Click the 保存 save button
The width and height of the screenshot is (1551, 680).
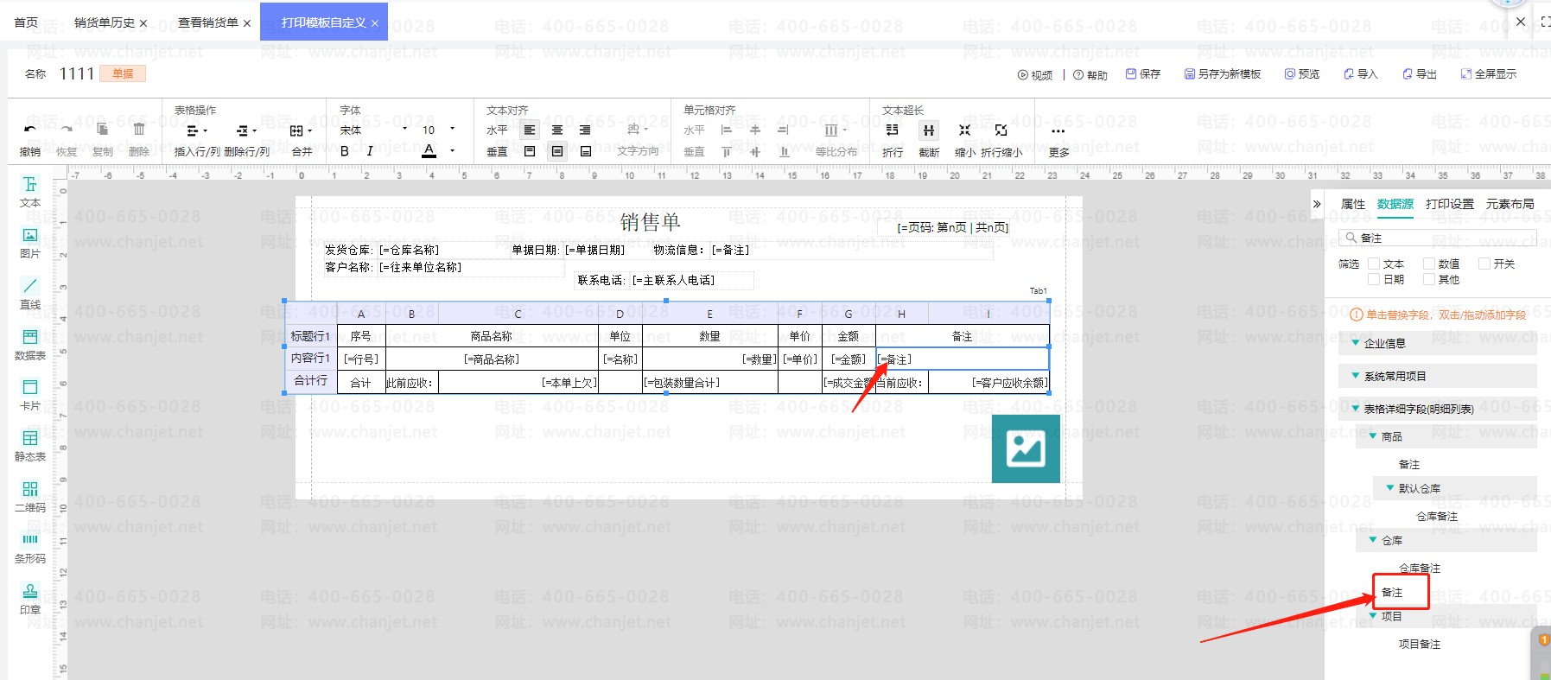[1143, 74]
